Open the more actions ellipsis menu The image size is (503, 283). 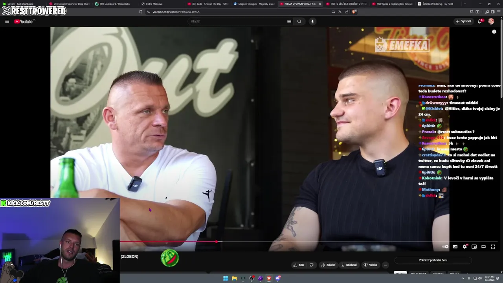(x=385, y=265)
